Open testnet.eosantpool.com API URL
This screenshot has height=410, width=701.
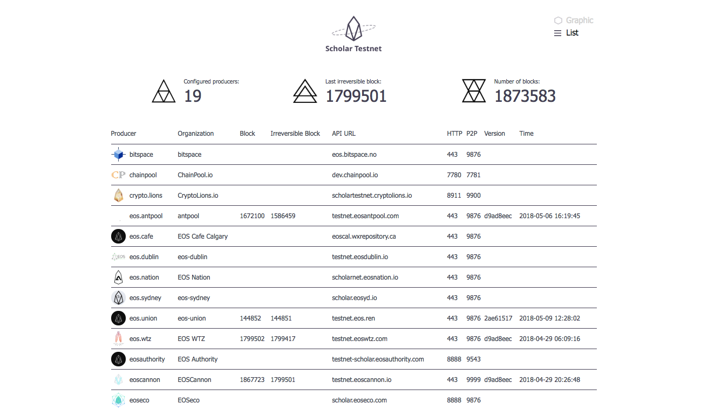365,216
